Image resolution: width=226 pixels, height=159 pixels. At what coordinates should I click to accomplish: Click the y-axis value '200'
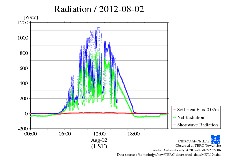click(x=24, y=99)
